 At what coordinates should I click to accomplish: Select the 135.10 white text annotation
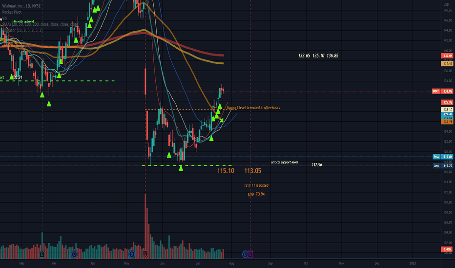(318, 56)
